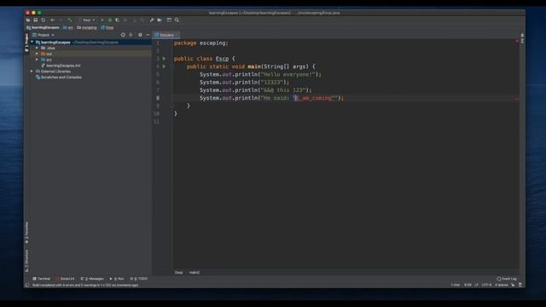Navigate back with the left arrow icon
The width and height of the screenshot is (546, 307).
click(53, 20)
